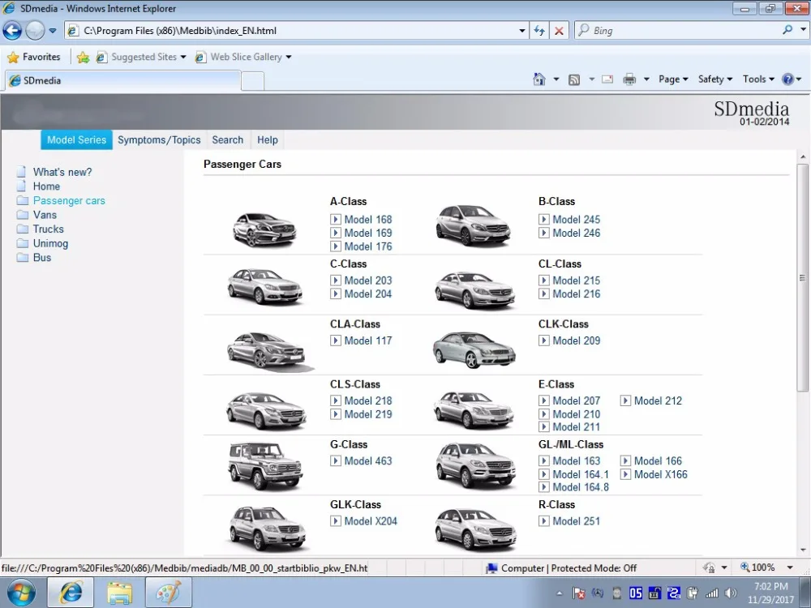
Task: Click the page vertical scrollbar thumb
Action: click(803, 277)
